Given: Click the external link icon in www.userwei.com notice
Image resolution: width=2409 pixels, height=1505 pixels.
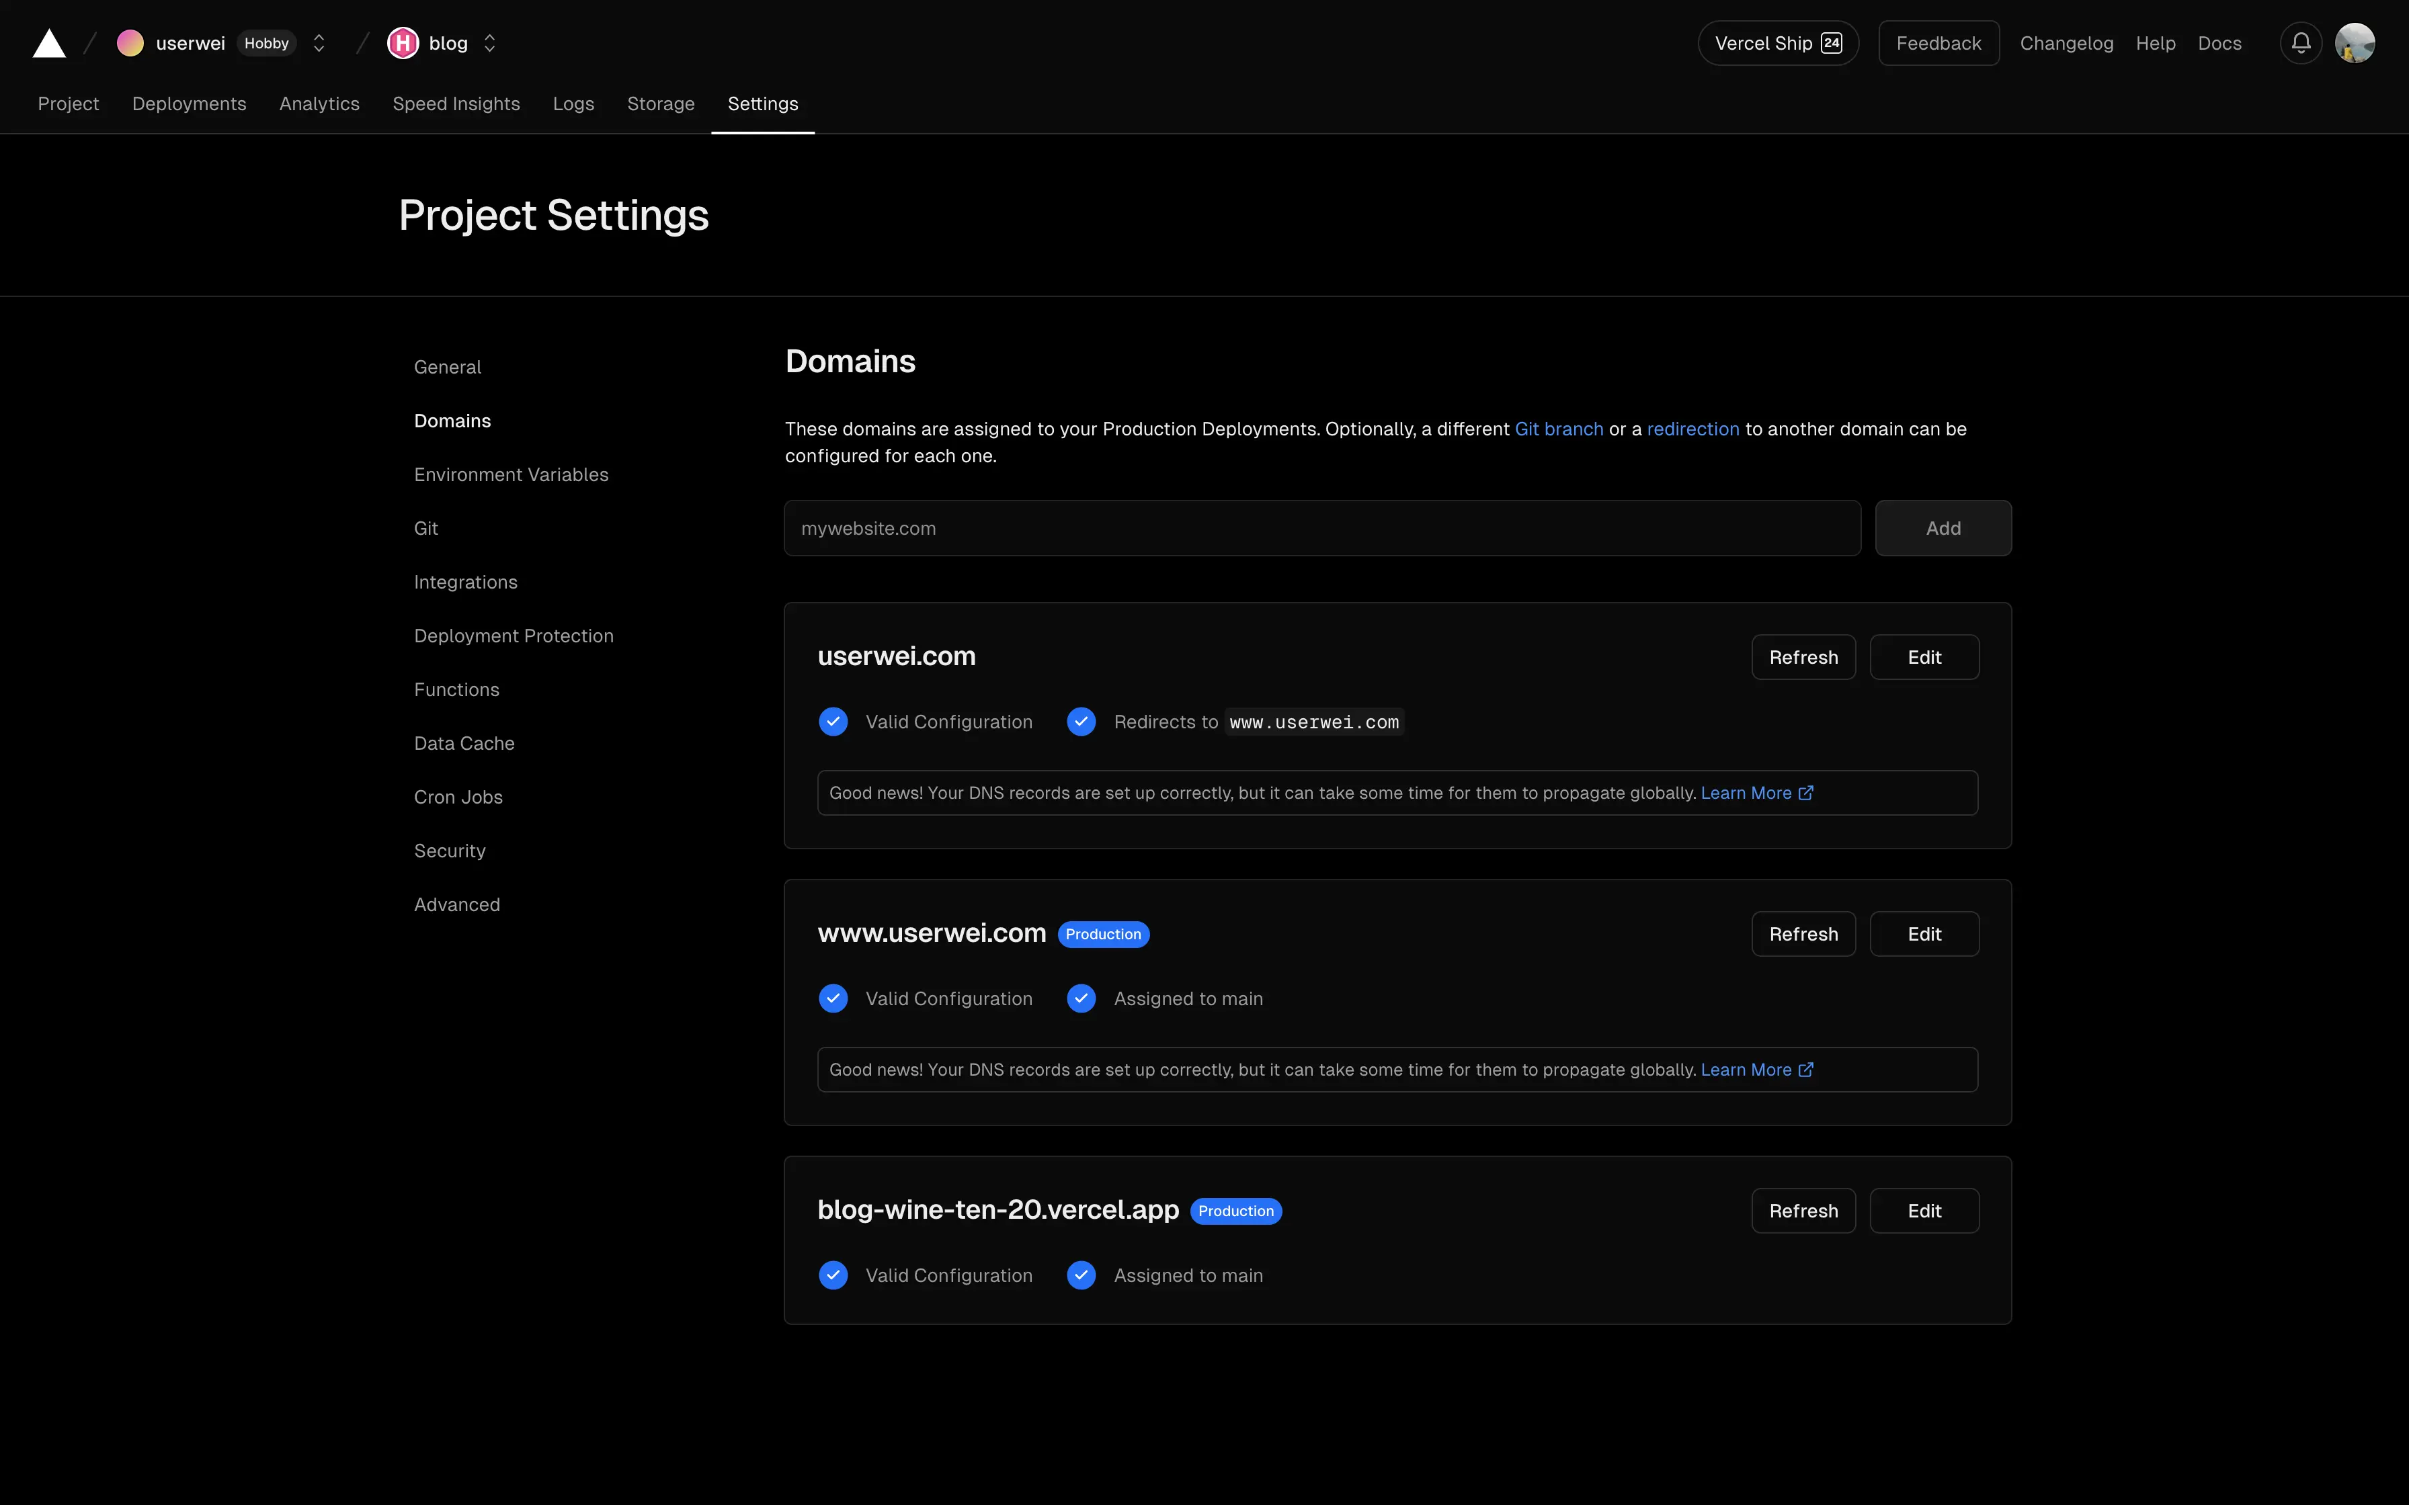Looking at the screenshot, I should pyautogui.click(x=1806, y=1069).
